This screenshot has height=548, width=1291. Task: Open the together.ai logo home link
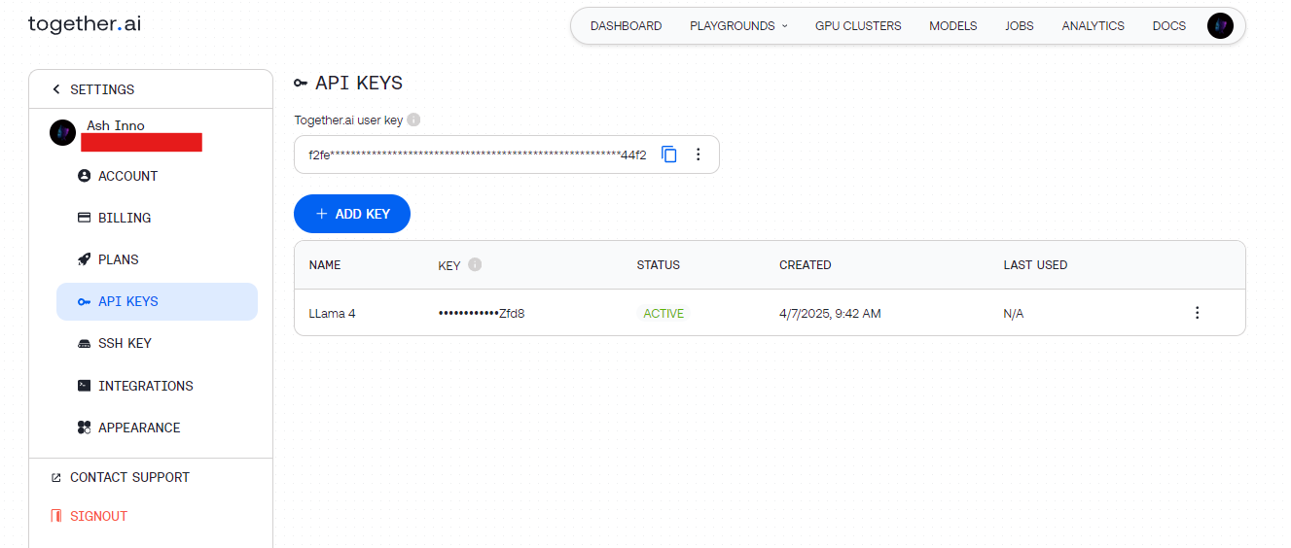coord(85,24)
